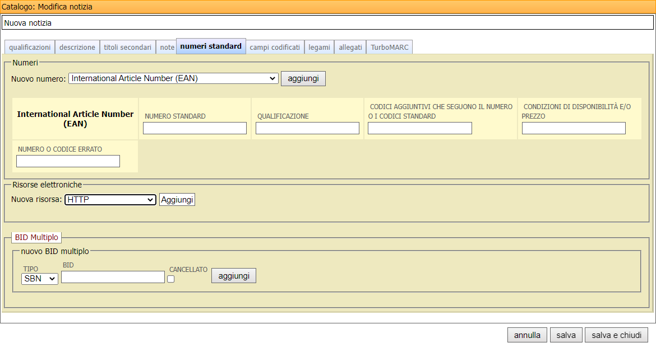The height and width of the screenshot is (343, 656).
Task: Click the BID text field
Action: 113,277
